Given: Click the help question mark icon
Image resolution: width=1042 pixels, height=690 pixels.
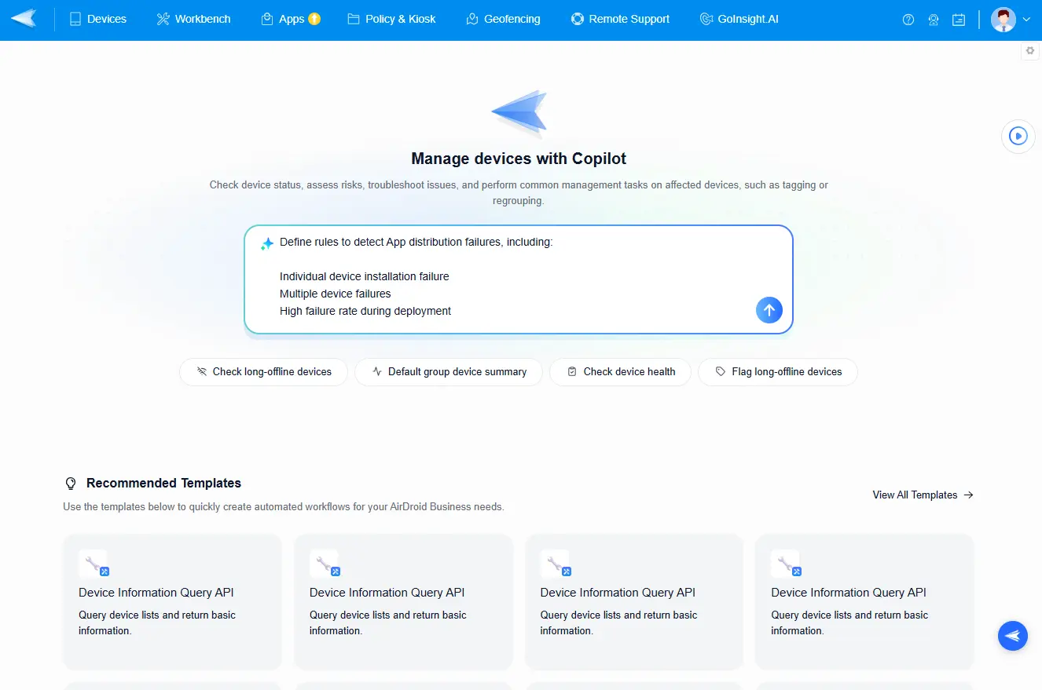Looking at the screenshot, I should (908, 20).
